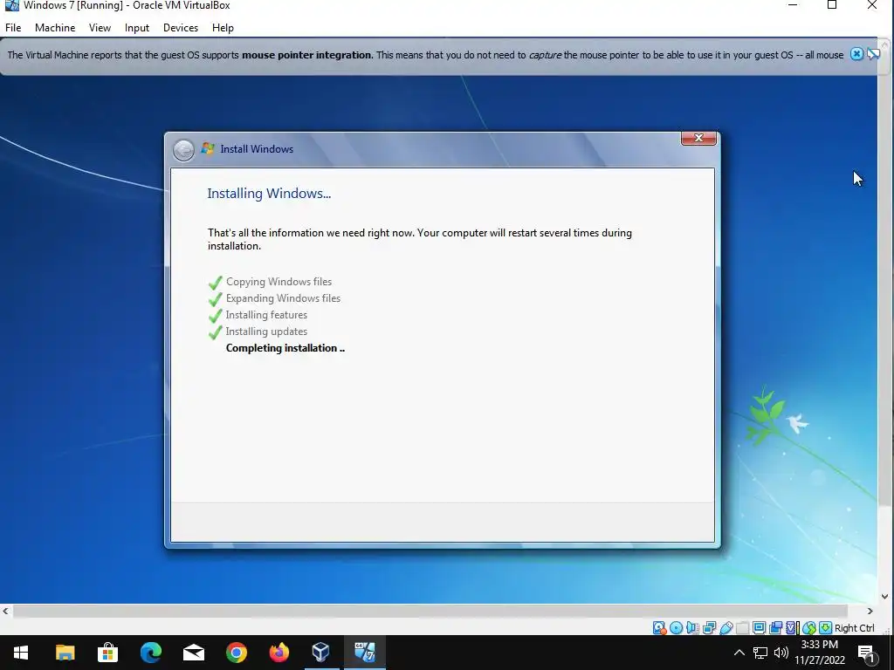Dismiss the mouse integration notification with blue X

coord(856,54)
